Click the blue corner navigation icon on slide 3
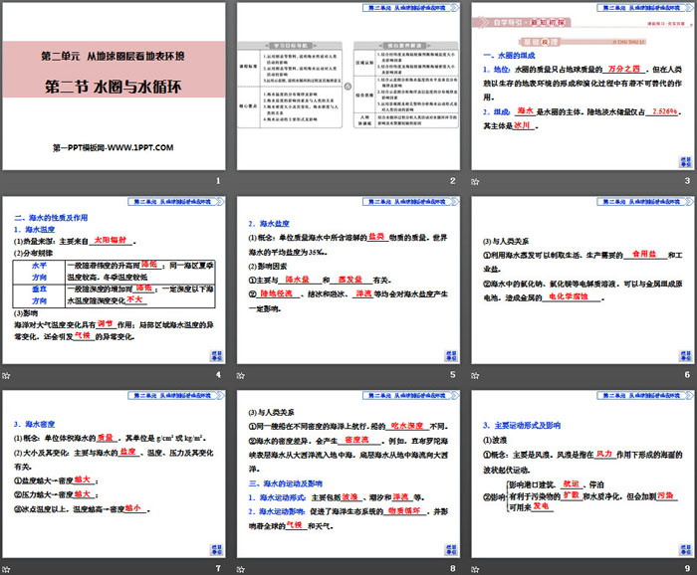 (x=685, y=162)
